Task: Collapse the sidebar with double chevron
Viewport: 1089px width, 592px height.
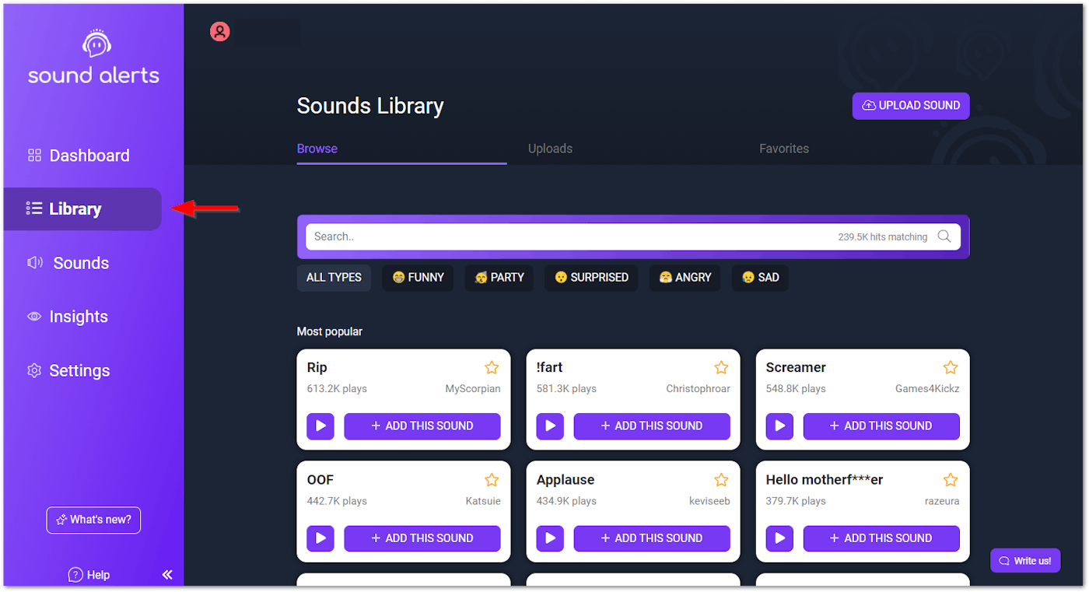Action: (167, 575)
